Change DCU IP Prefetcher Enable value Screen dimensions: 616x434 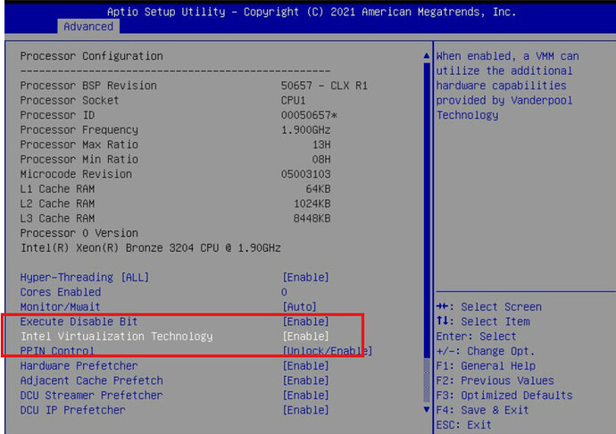click(x=305, y=410)
